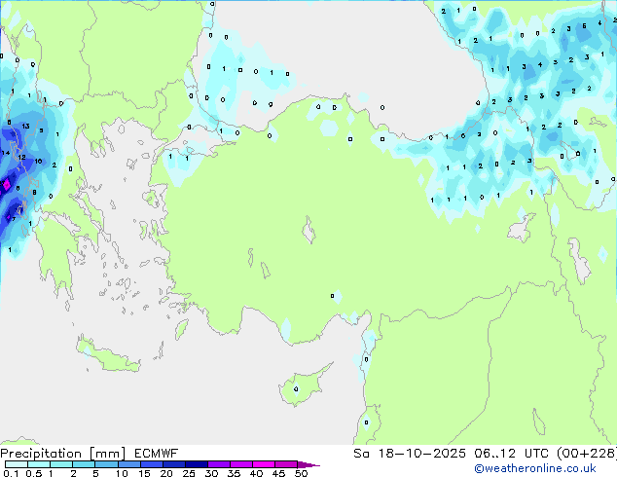Viewport: 617px width, 477px height.
Task: Click the 1–2 mm legend color swatch
Action: pos(61,464)
